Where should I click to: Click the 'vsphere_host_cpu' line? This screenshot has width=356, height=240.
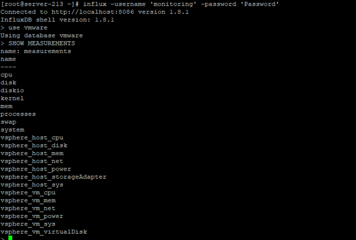(x=32, y=138)
